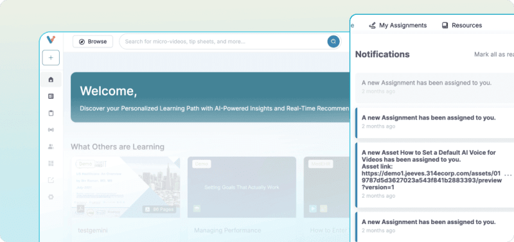Image resolution: width=514 pixels, height=242 pixels.
Task: Open Setting Goals That Actually Work thumbnail
Action: (242, 187)
